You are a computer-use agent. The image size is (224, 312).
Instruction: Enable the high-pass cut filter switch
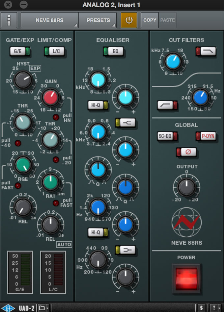(x=167, y=105)
